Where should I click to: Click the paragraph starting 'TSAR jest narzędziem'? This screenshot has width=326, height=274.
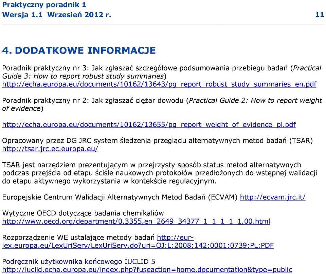[160, 173]
